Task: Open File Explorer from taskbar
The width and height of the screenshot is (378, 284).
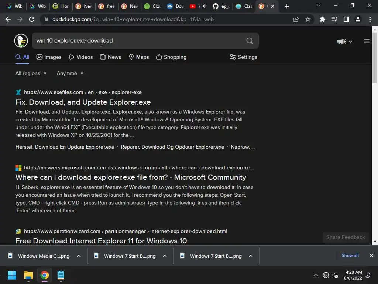Action: point(28,275)
